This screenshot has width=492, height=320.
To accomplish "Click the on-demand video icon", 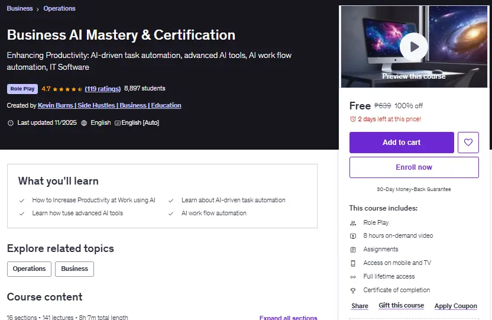I will [353, 236].
